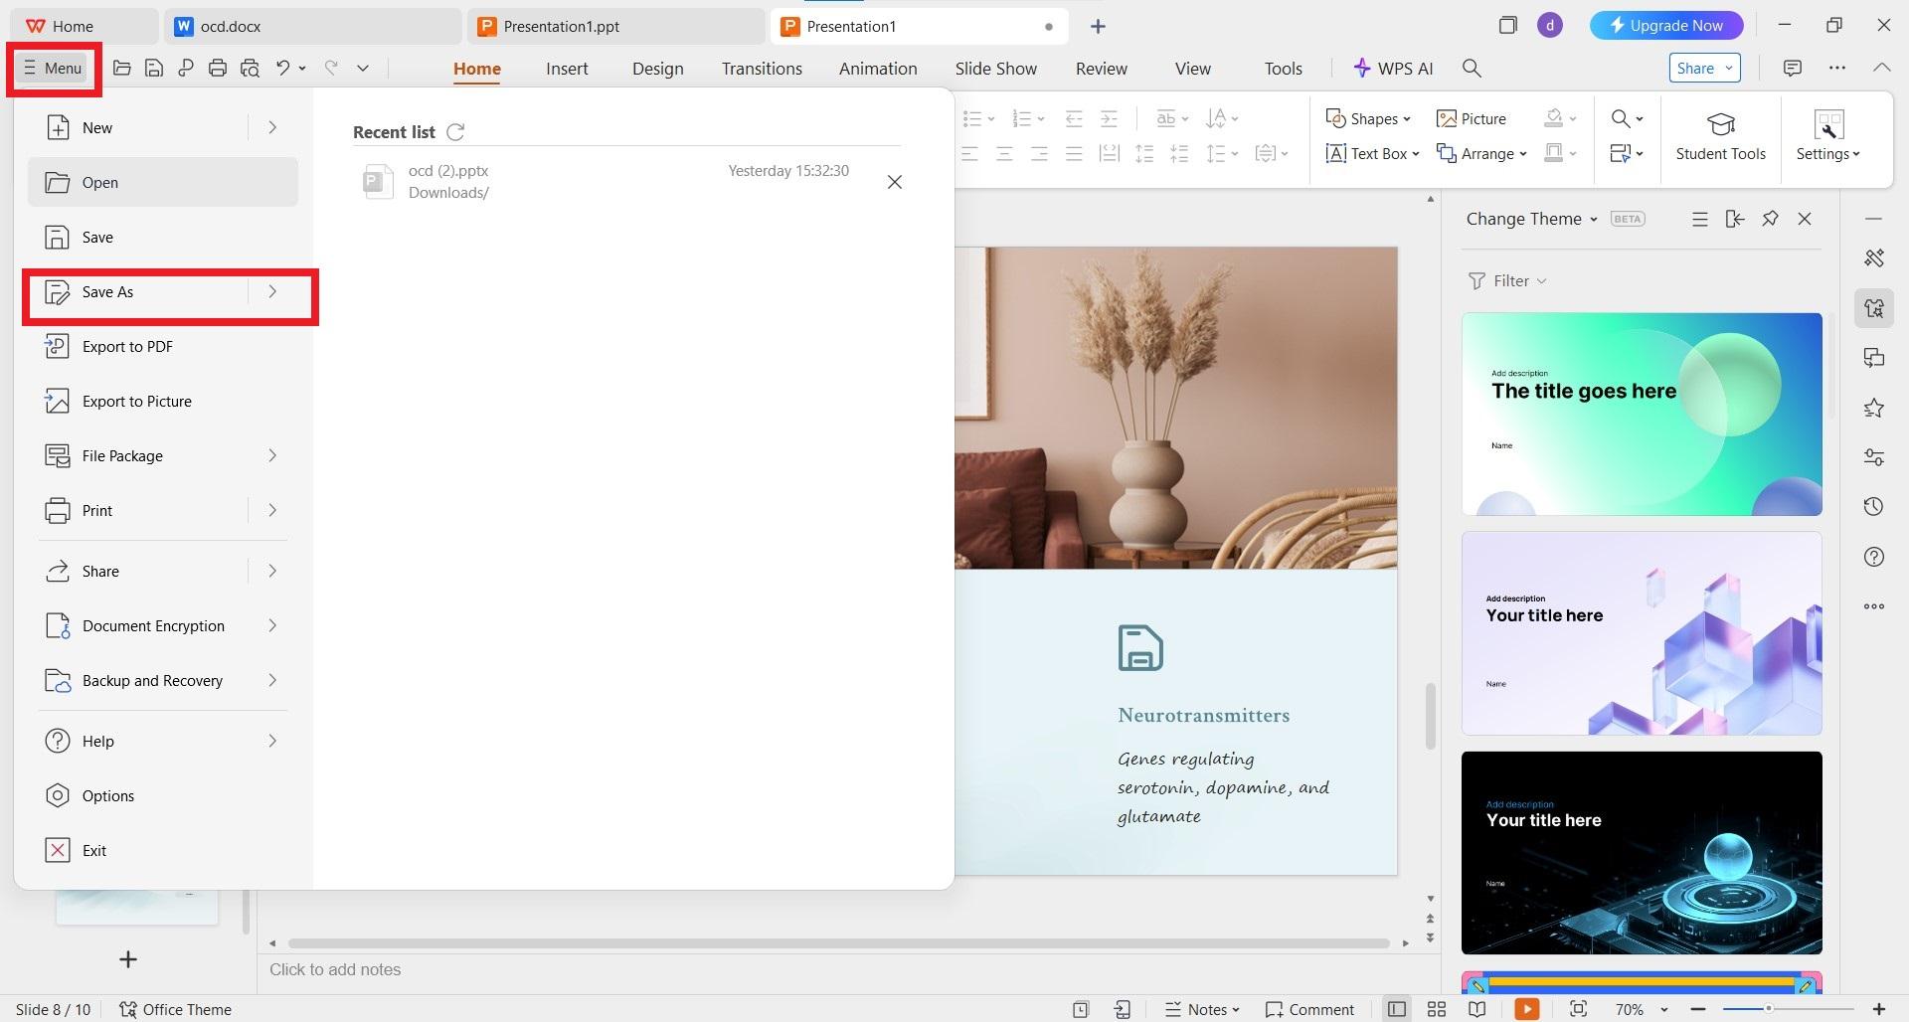Switch to the Transitions ribbon tab
The height and width of the screenshot is (1022, 1909).
coord(762,69)
